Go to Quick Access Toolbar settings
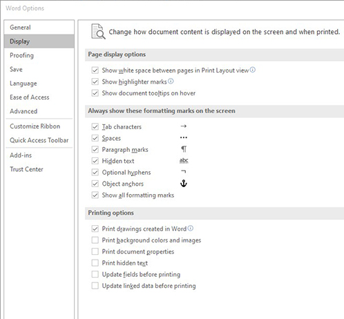 coord(39,140)
